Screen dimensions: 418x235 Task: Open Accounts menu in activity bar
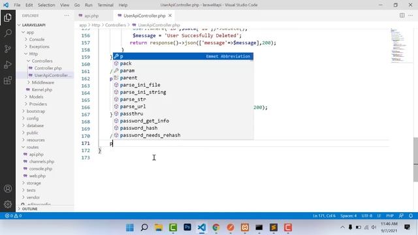pos(8,189)
